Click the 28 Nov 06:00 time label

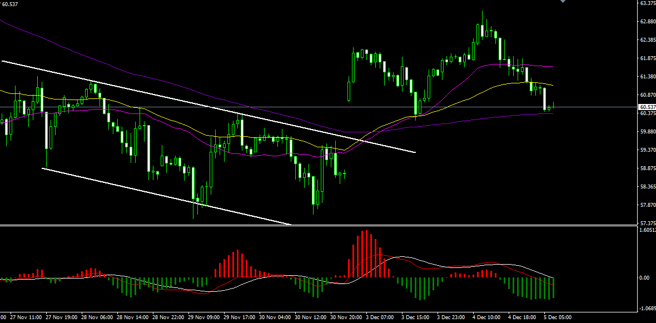(x=97, y=317)
